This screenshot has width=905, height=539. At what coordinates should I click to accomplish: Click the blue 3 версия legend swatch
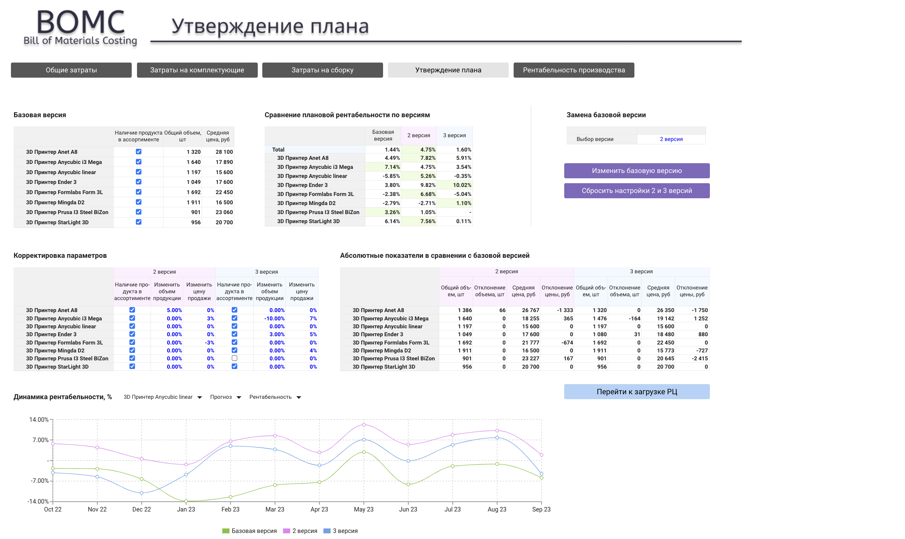tap(327, 531)
